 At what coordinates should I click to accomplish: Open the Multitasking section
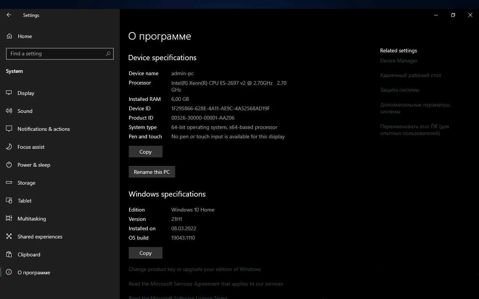[x=31, y=219]
